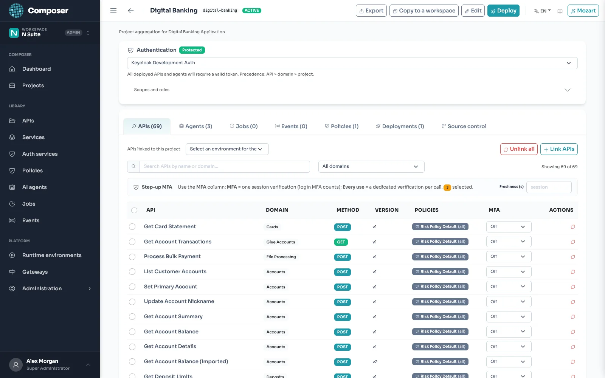
Task: Toggle the select-all APIs checkbox
Action: 134,210
